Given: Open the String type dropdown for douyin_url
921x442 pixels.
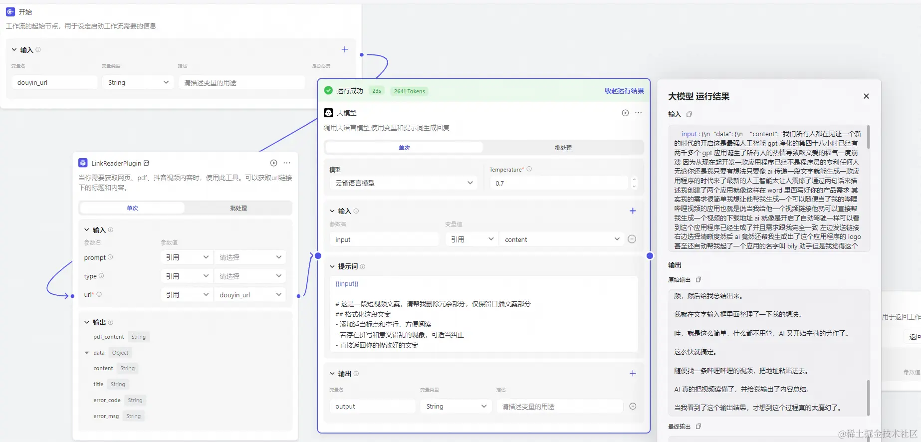Looking at the screenshot, I should tap(138, 82).
